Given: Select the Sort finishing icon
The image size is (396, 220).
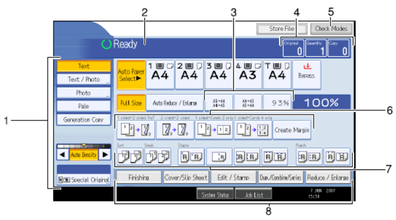Looking at the screenshot, I should pyautogui.click(x=130, y=157).
